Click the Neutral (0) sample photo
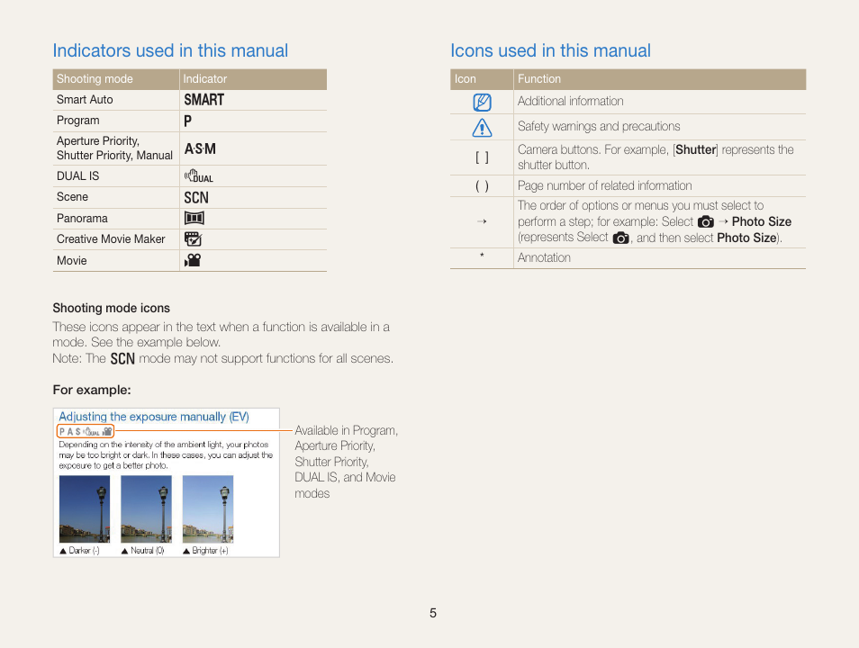859x648 pixels. (146, 508)
